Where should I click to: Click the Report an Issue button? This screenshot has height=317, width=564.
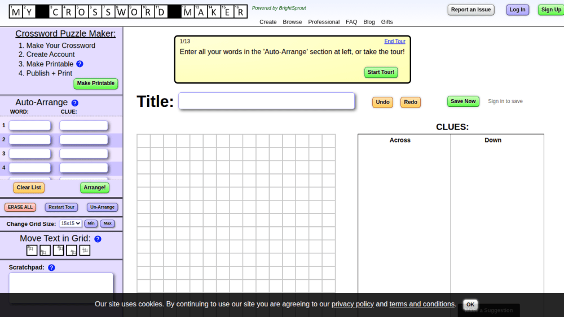pyautogui.click(x=471, y=10)
